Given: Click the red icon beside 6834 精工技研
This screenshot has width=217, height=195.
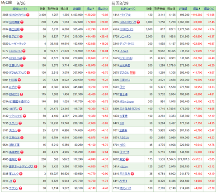Looking at the screenshot, I should [22, 29].
